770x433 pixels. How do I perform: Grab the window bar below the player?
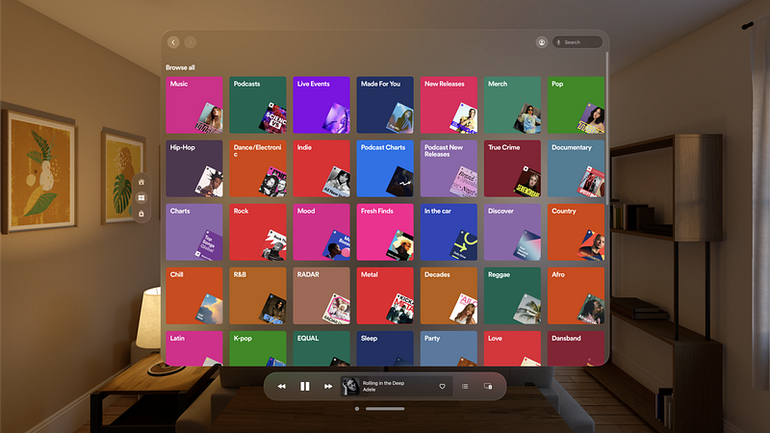coord(385,408)
